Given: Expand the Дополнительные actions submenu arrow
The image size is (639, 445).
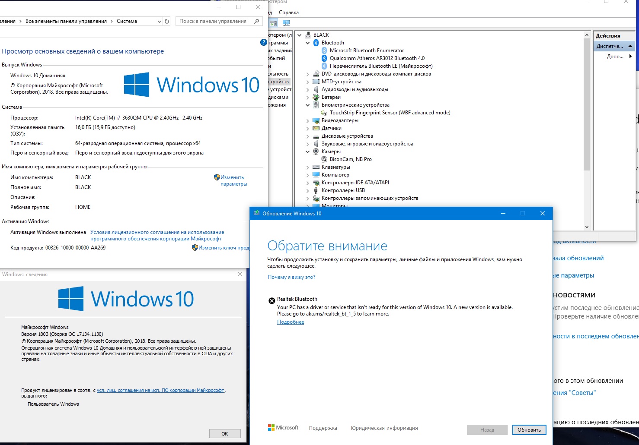Looking at the screenshot, I should 630,57.
